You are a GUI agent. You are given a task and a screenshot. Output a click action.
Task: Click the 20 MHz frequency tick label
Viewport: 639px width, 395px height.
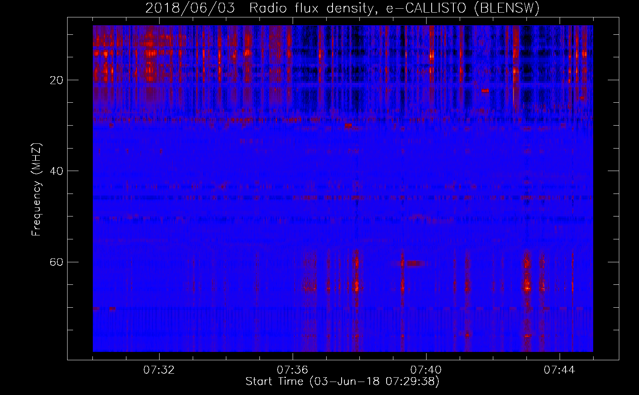point(56,80)
